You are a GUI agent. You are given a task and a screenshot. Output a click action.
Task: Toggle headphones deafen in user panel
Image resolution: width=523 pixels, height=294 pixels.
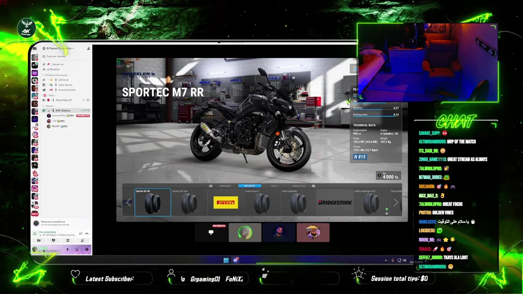pos(77,249)
